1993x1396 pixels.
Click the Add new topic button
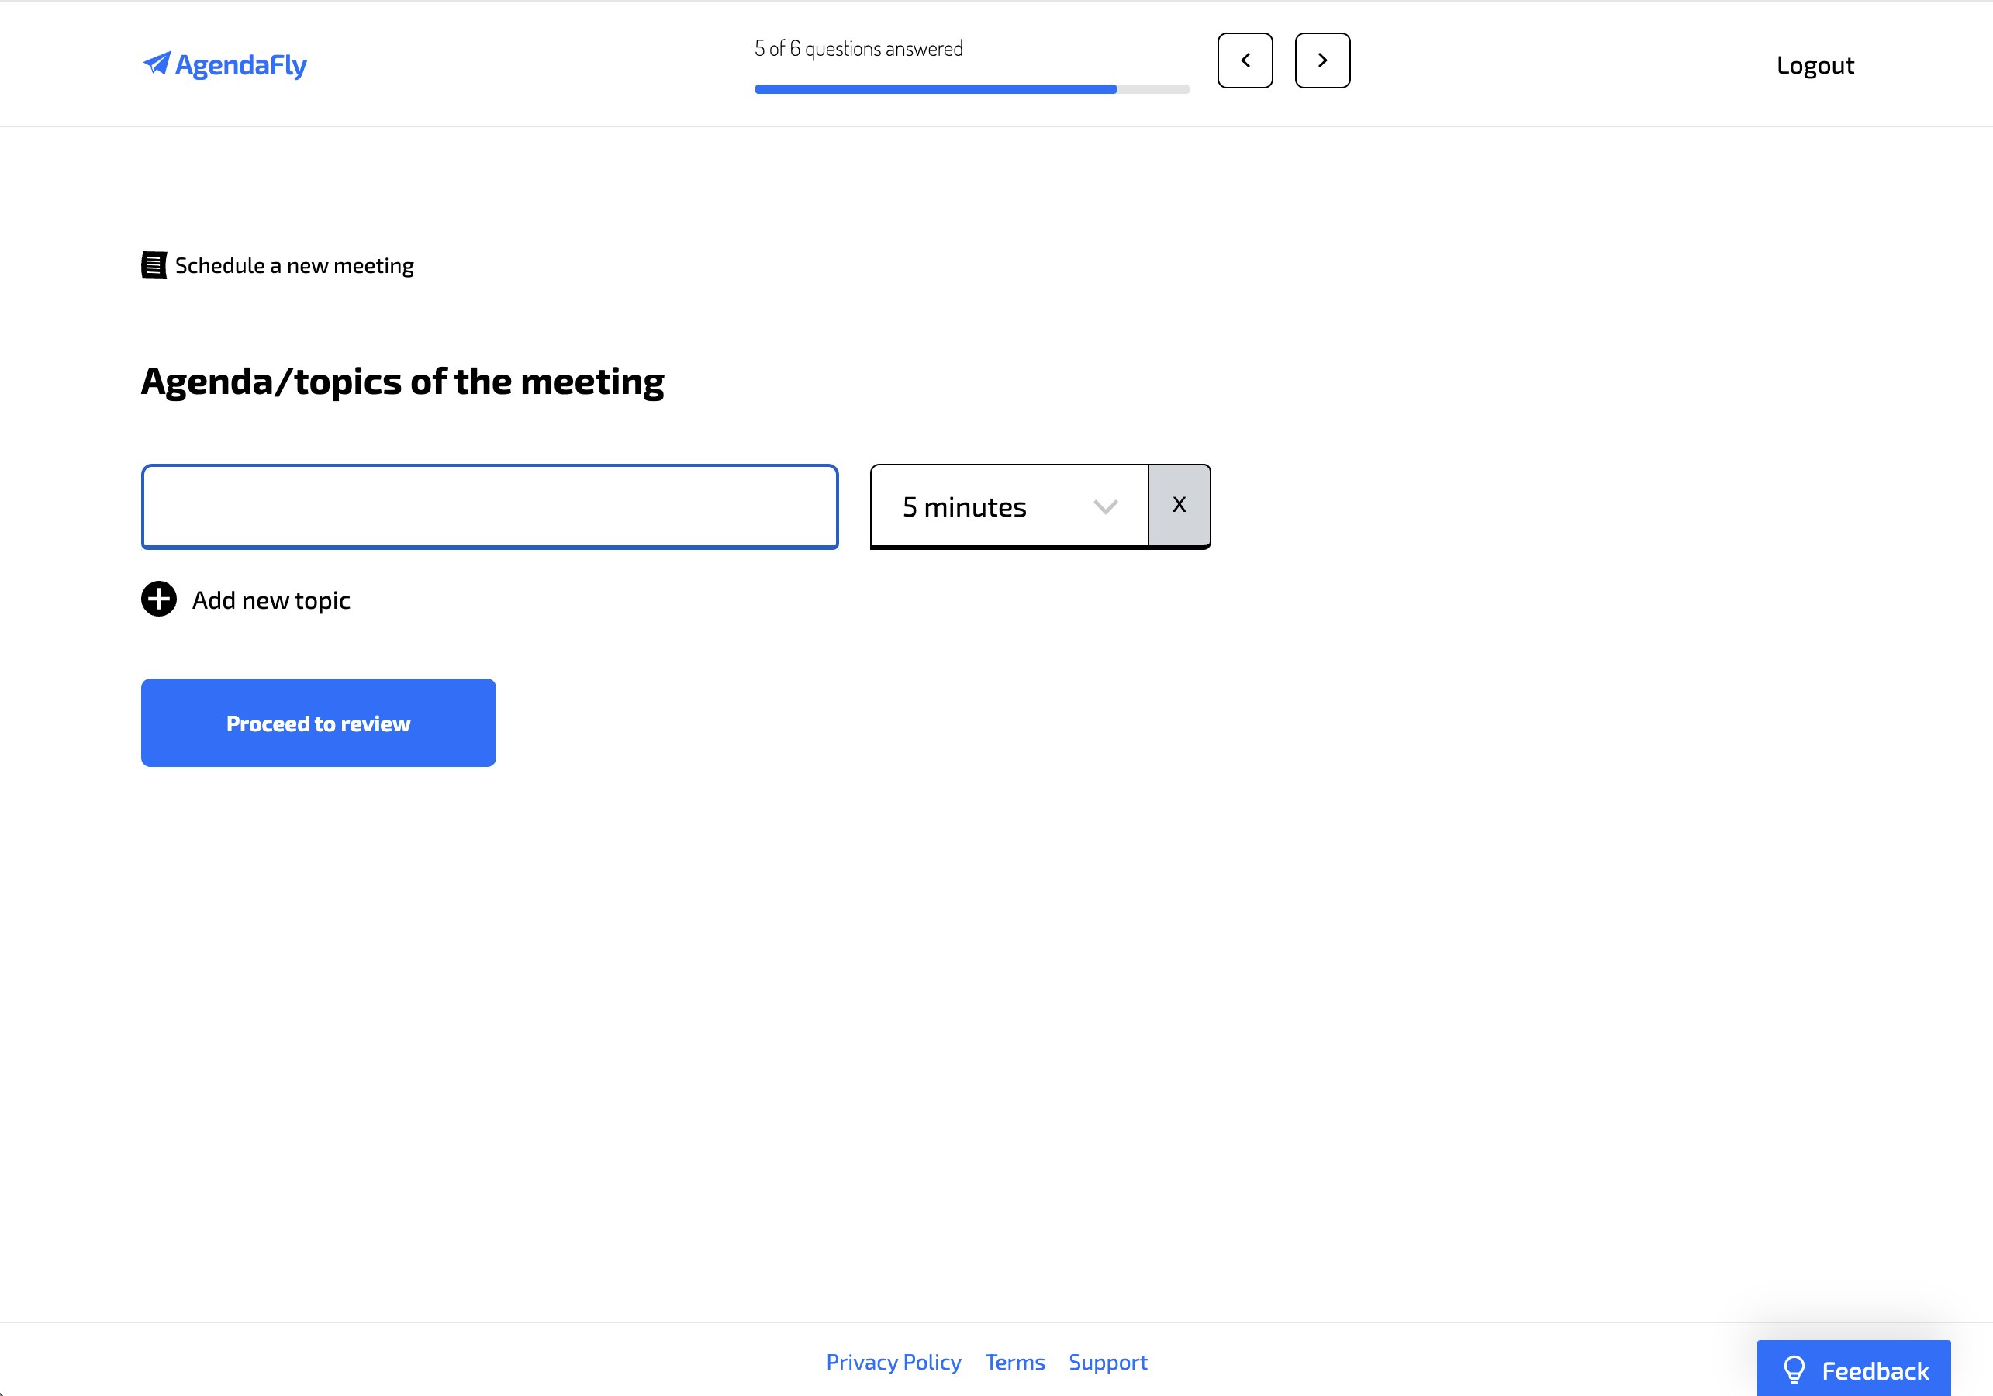pyautogui.click(x=245, y=598)
